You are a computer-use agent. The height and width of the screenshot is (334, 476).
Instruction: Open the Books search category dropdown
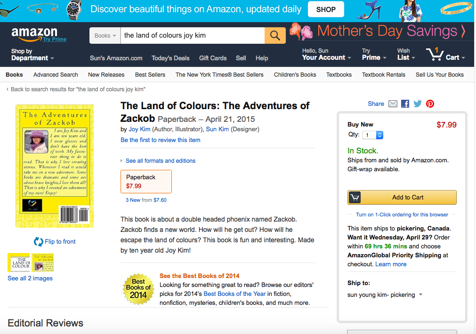tap(105, 35)
